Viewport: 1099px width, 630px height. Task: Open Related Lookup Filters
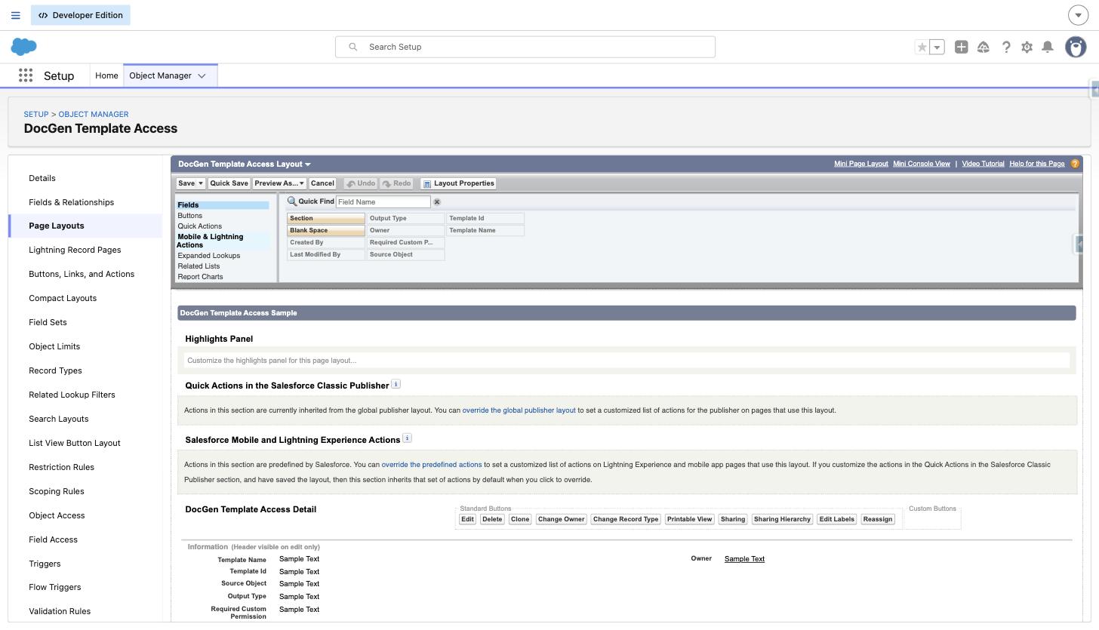click(x=72, y=395)
